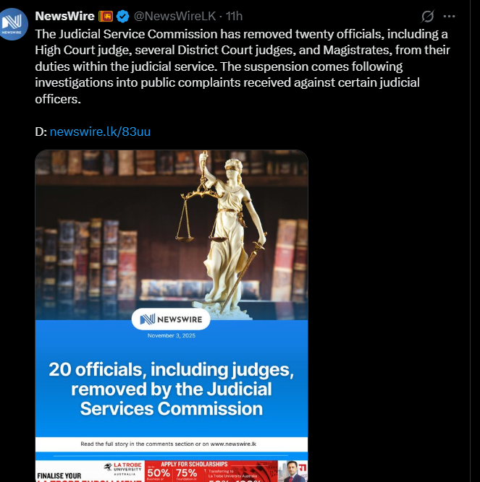The image size is (480, 482).
Task: Click the man's portrait in the ad
Action: coord(290,471)
